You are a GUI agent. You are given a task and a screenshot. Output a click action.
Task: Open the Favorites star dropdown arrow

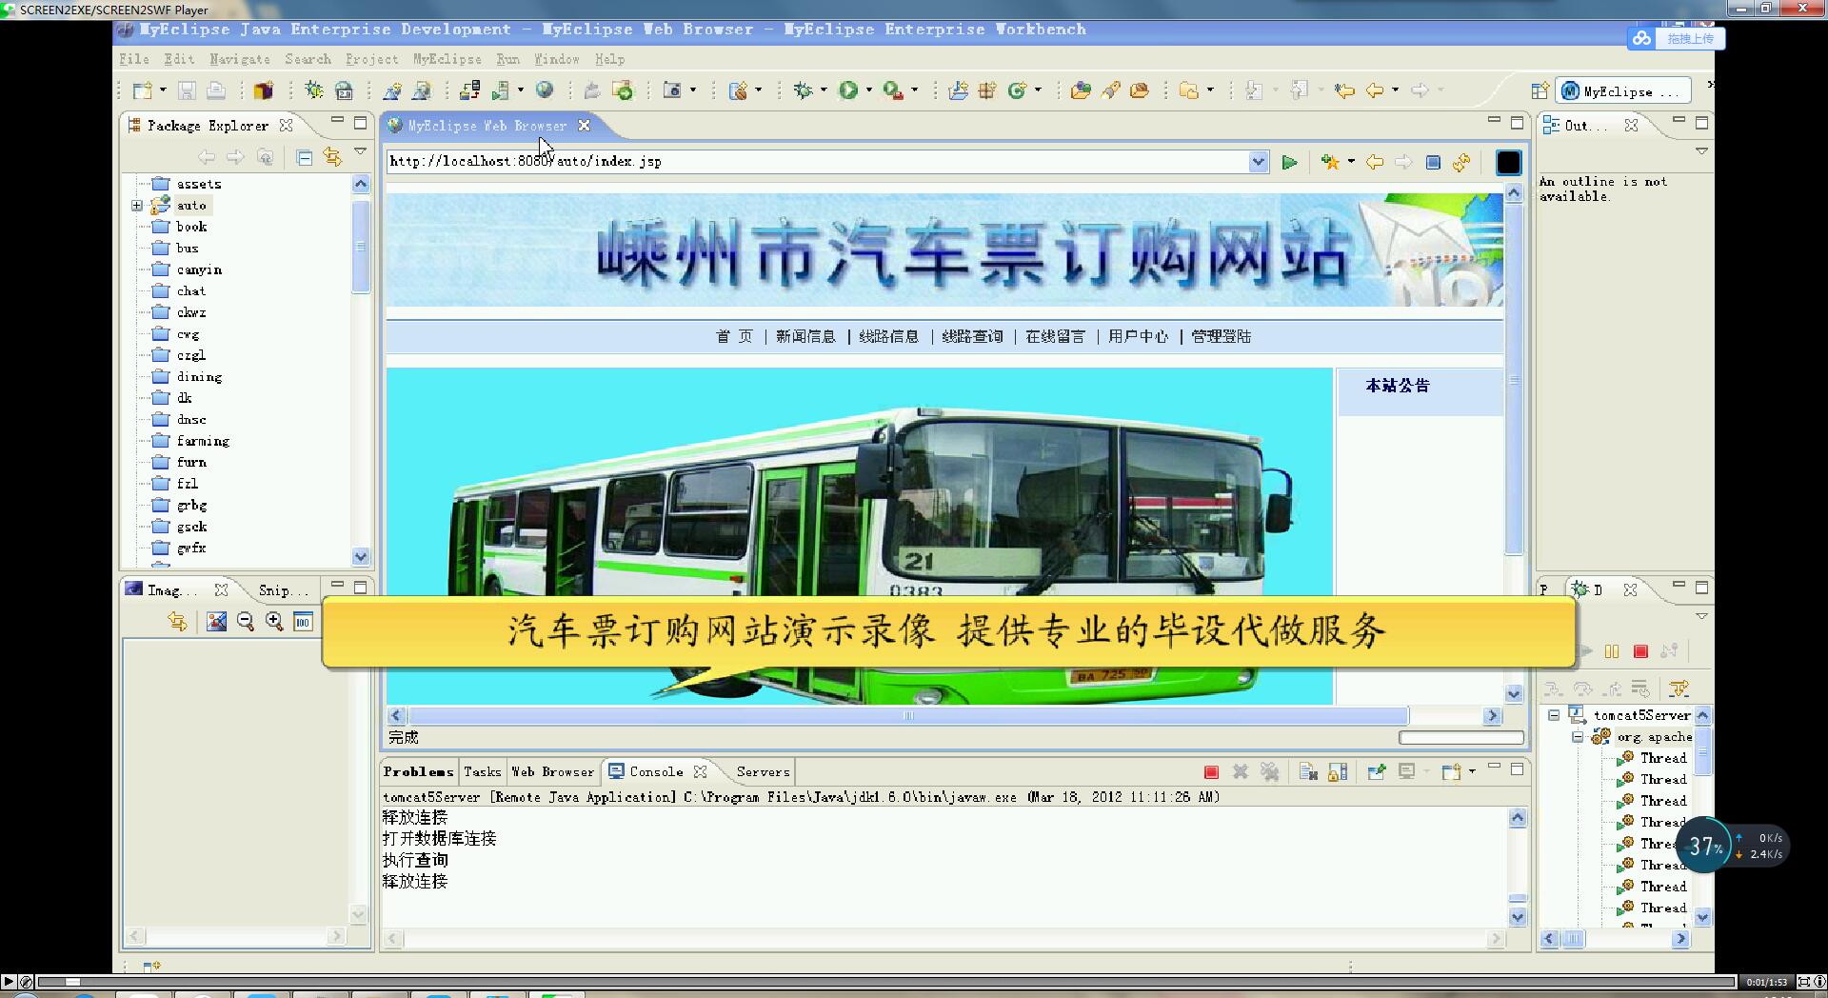pyautogui.click(x=1350, y=162)
